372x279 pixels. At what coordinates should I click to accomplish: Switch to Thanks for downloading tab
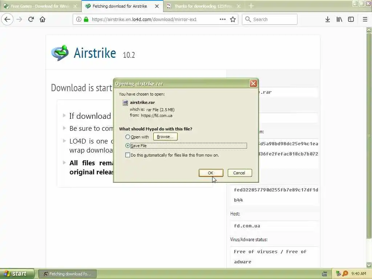pos(203,6)
